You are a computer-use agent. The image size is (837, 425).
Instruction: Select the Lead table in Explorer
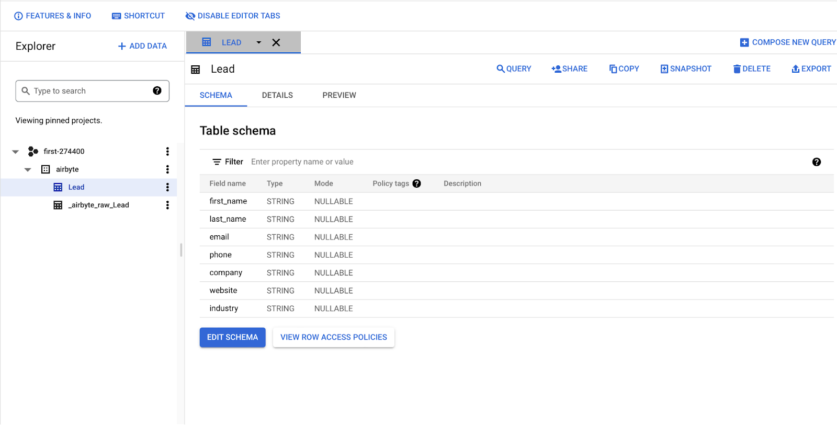[x=76, y=187]
